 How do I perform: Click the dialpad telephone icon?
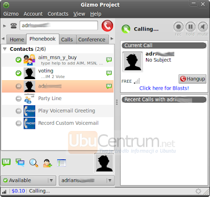pyautogui.click(x=14, y=26)
